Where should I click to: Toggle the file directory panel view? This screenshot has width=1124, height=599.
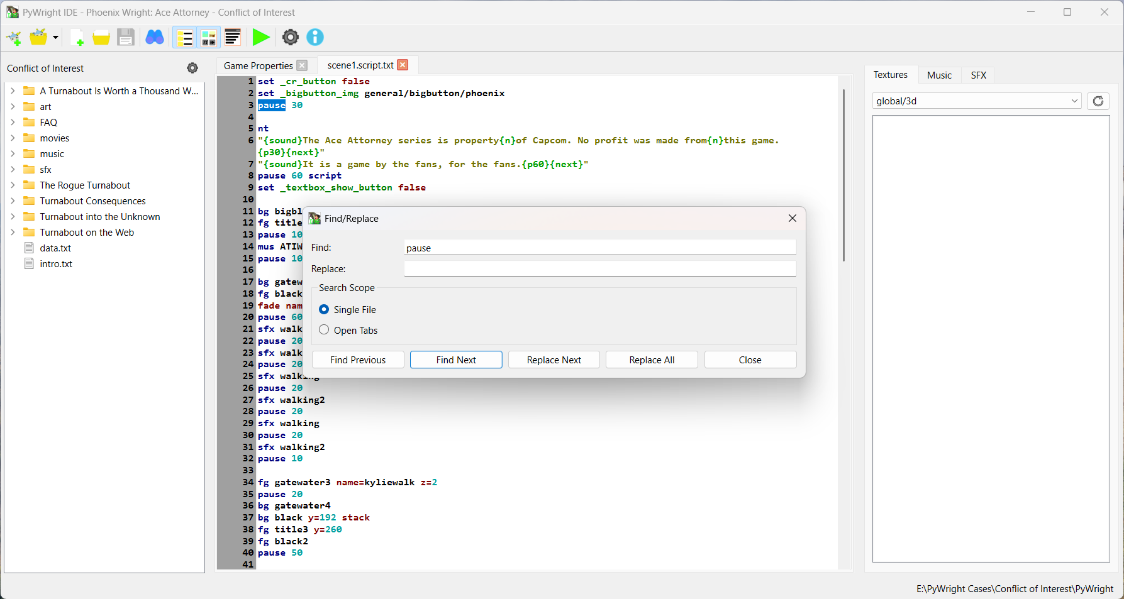pos(185,38)
